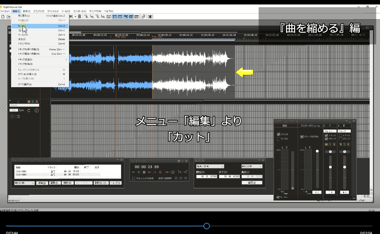Mute track 2 in the mixer control

tap(340, 145)
